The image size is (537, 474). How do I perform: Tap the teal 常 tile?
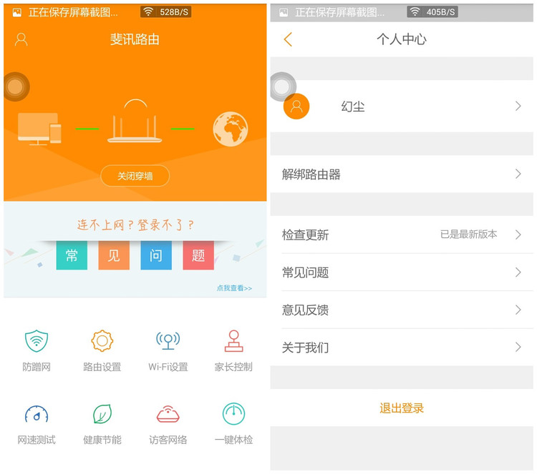click(72, 255)
